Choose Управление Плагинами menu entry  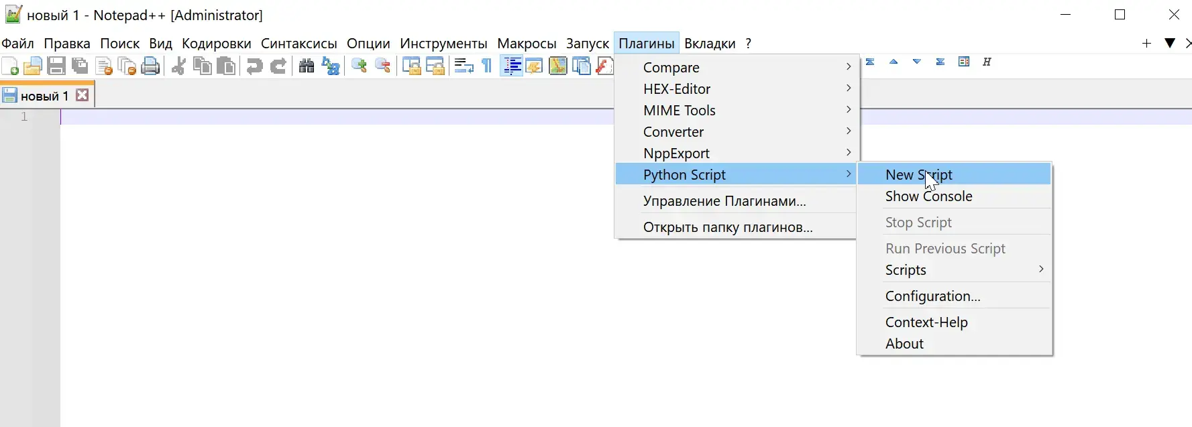[x=736, y=200]
